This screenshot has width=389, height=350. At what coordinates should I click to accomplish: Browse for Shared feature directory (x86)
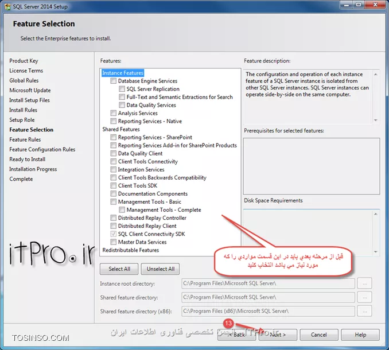point(364,311)
